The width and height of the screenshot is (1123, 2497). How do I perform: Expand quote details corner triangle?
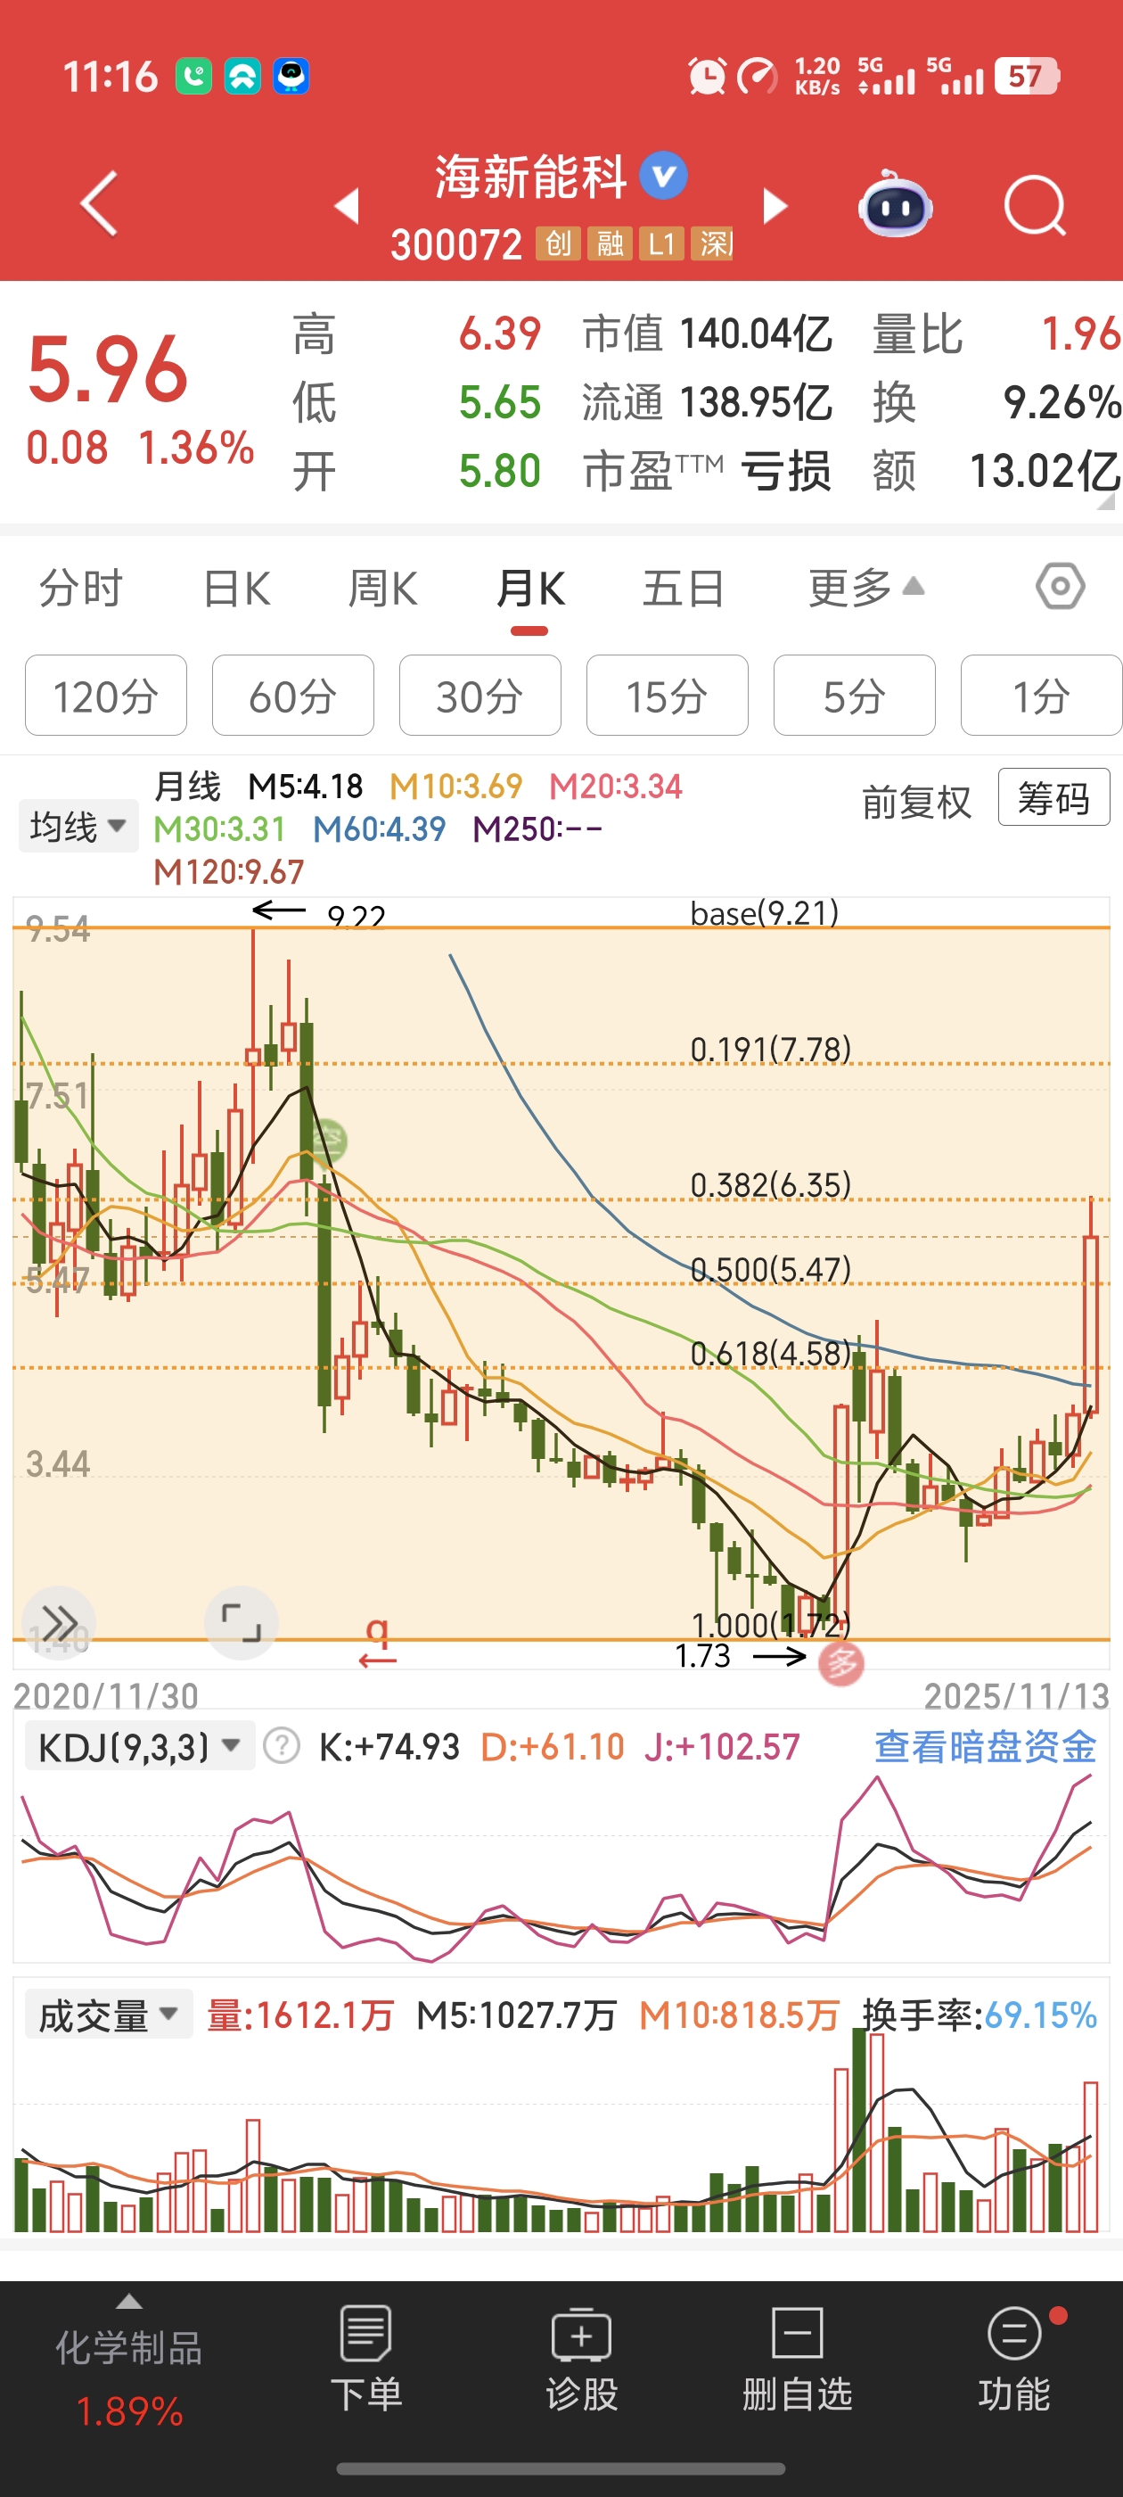click(x=1107, y=501)
